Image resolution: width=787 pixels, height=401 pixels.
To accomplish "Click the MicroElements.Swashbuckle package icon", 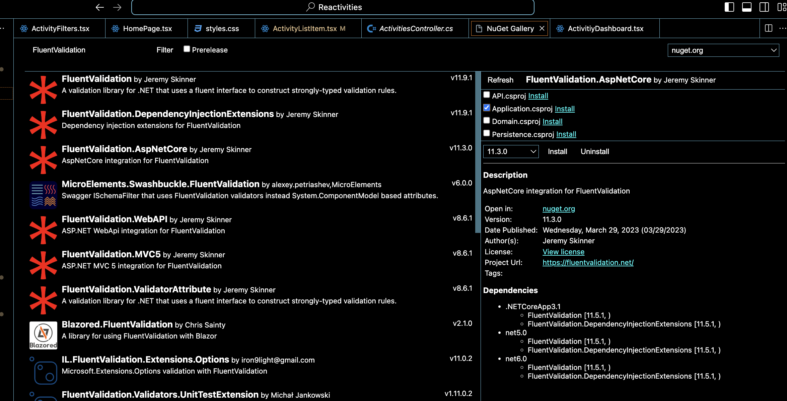I will tap(43, 195).
